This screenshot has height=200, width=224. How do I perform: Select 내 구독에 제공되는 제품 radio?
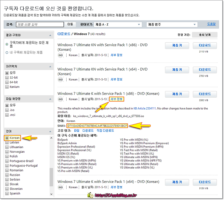(x=7, y=53)
